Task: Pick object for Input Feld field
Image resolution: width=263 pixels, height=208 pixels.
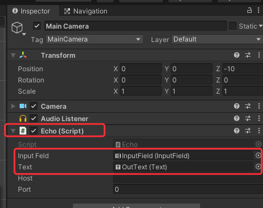Action: click(x=258, y=155)
